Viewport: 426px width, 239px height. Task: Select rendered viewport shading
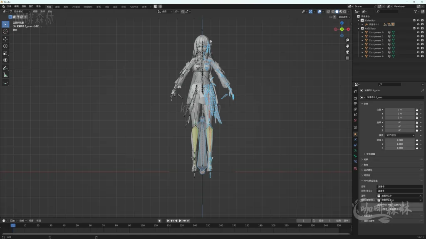coord(344,12)
